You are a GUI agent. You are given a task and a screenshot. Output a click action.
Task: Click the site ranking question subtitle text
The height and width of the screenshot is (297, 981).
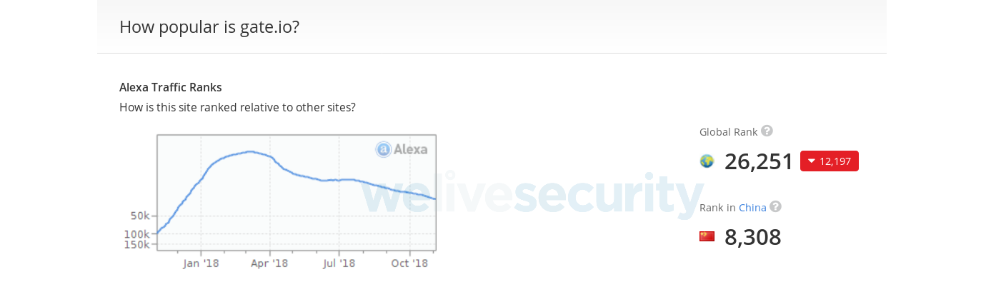click(237, 107)
